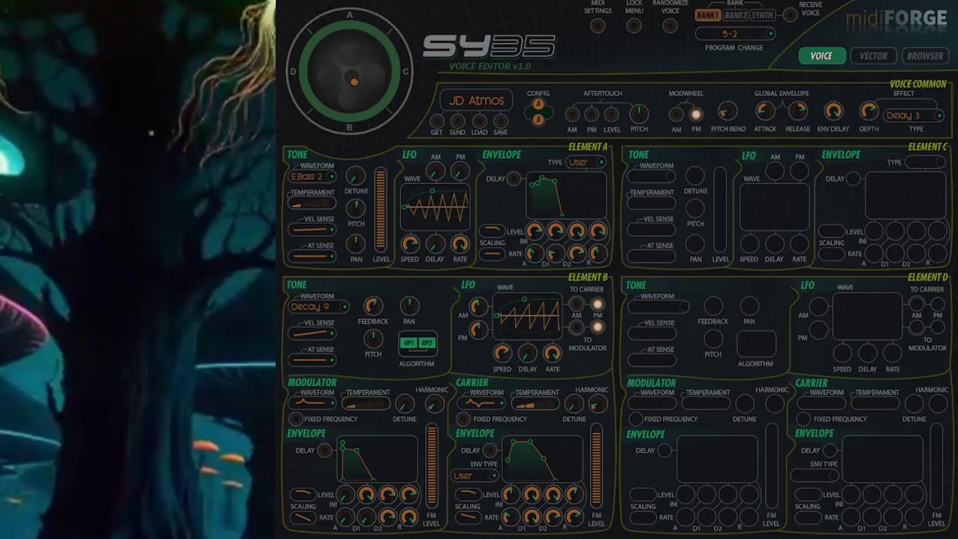Click the Randomize Voice button
Screen dimensions: 958x539
coord(671,26)
